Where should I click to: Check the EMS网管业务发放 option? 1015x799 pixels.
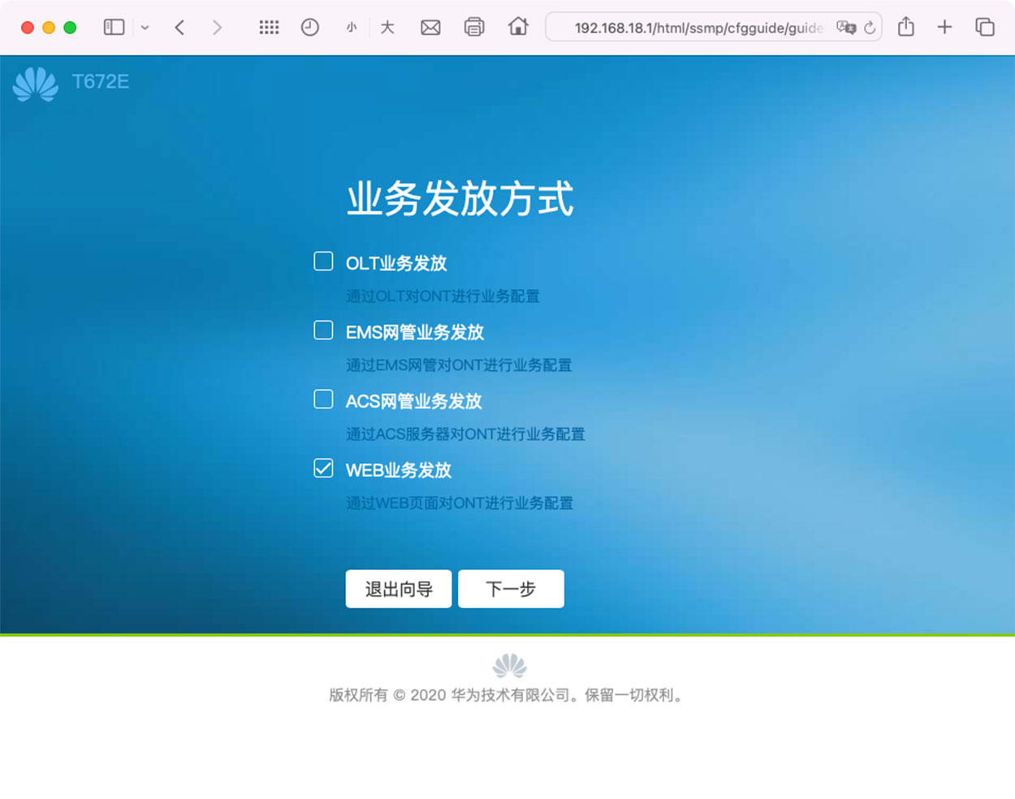click(x=323, y=330)
